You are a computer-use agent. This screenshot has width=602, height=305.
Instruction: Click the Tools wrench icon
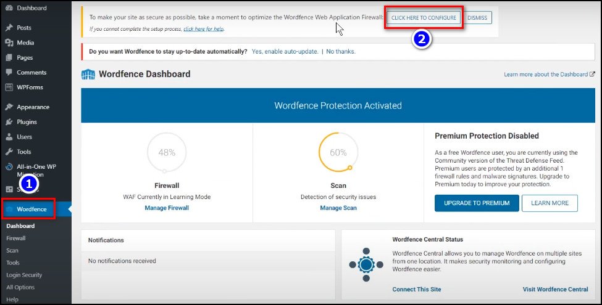[9, 152]
